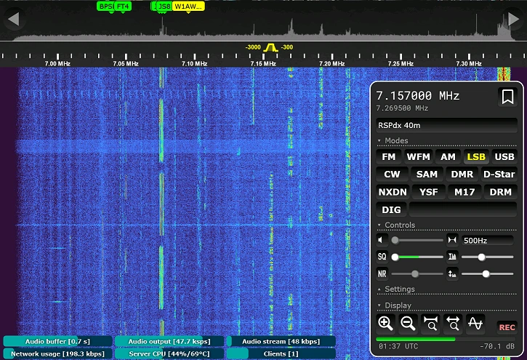This screenshot has width=527, height=360.
Task: Click the Network usage status bar
Action: (57, 353)
